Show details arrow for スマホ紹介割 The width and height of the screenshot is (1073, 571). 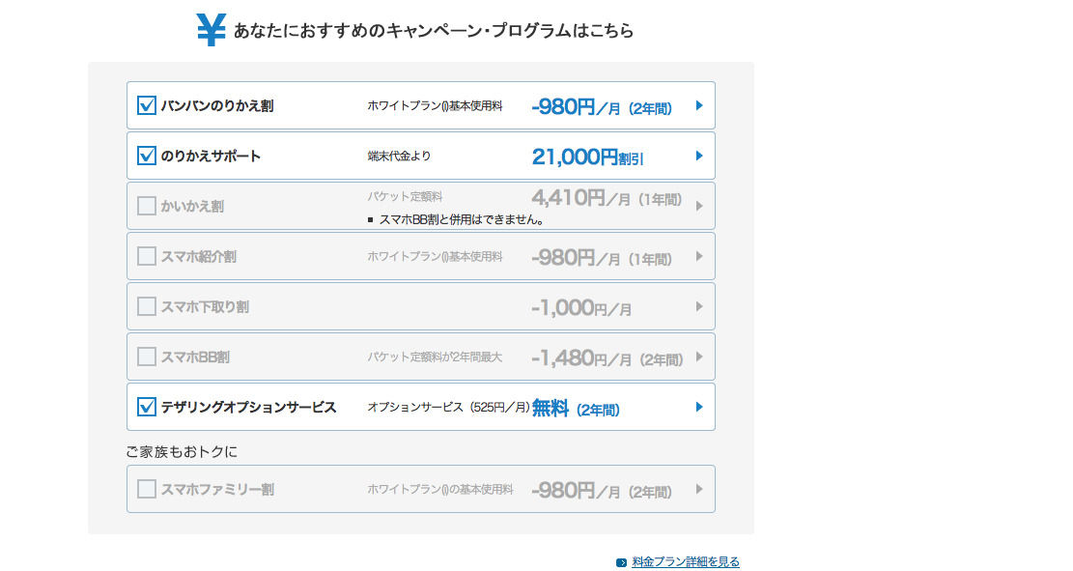[x=699, y=256]
